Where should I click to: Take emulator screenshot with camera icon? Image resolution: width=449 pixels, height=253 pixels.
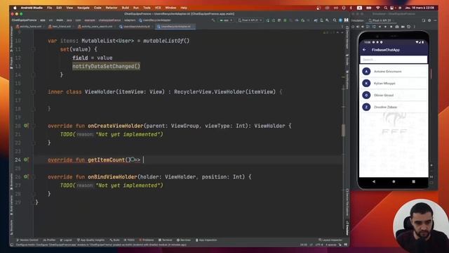pos(397,27)
